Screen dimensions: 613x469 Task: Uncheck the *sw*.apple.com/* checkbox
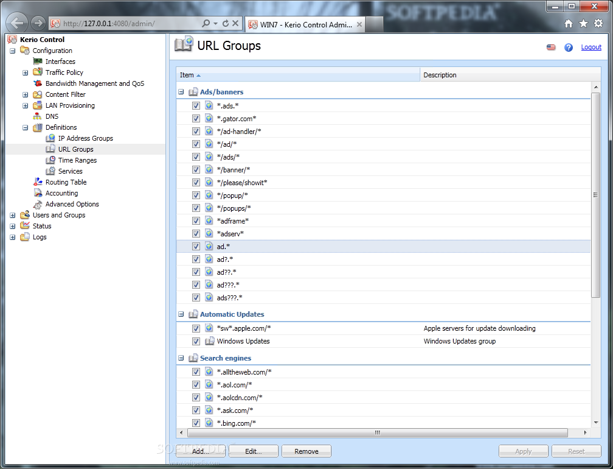tap(196, 328)
